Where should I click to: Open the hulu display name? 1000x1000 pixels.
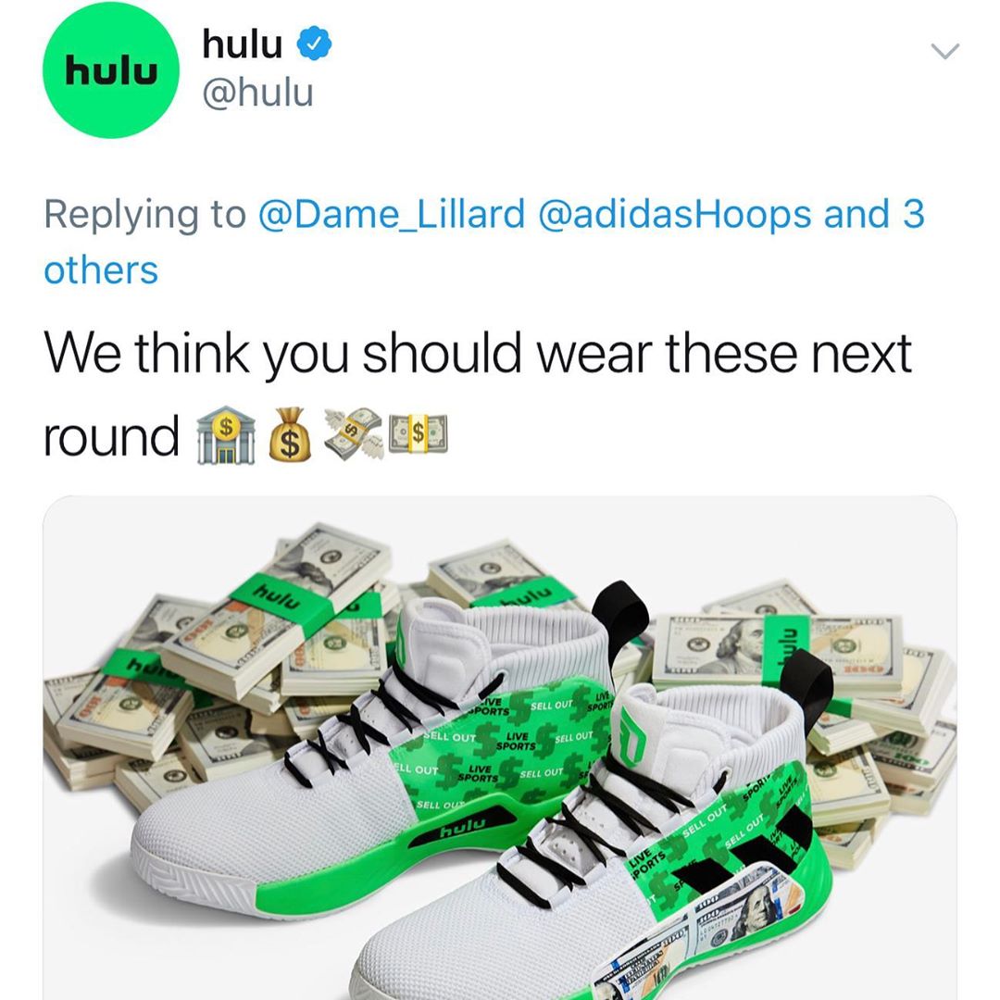(243, 44)
